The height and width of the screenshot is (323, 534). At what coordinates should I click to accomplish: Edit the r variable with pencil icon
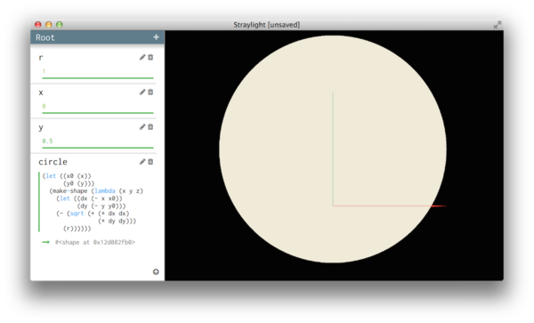click(x=142, y=57)
